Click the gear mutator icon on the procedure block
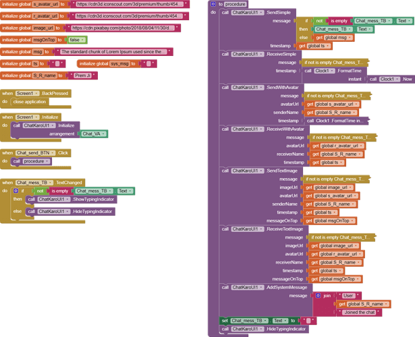The width and height of the screenshot is (415, 337). tap(213, 4)
